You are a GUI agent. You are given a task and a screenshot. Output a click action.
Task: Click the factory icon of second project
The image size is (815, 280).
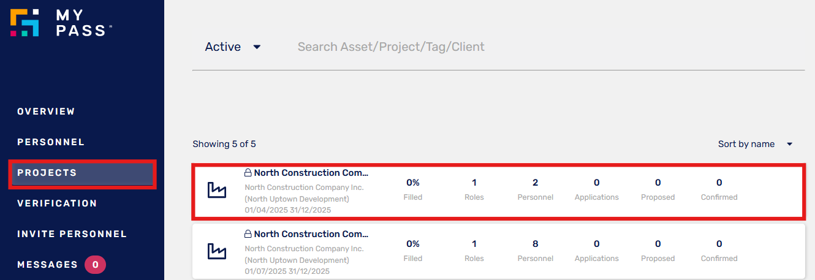217,251
